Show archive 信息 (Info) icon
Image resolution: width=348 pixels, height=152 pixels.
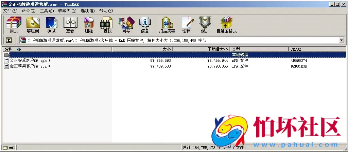click(x=145, y=25)
